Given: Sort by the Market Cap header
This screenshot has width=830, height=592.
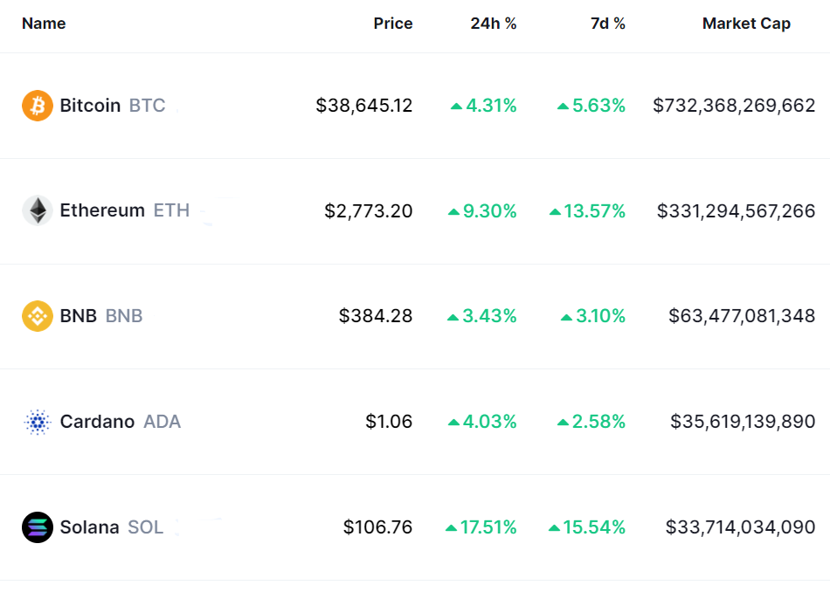Looking at the screenshot, I should 745,24.
